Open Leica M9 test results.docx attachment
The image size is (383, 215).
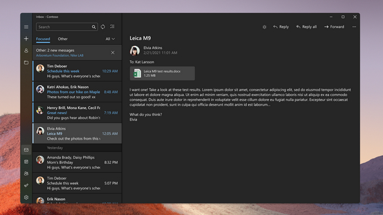(x=162, y=73)
